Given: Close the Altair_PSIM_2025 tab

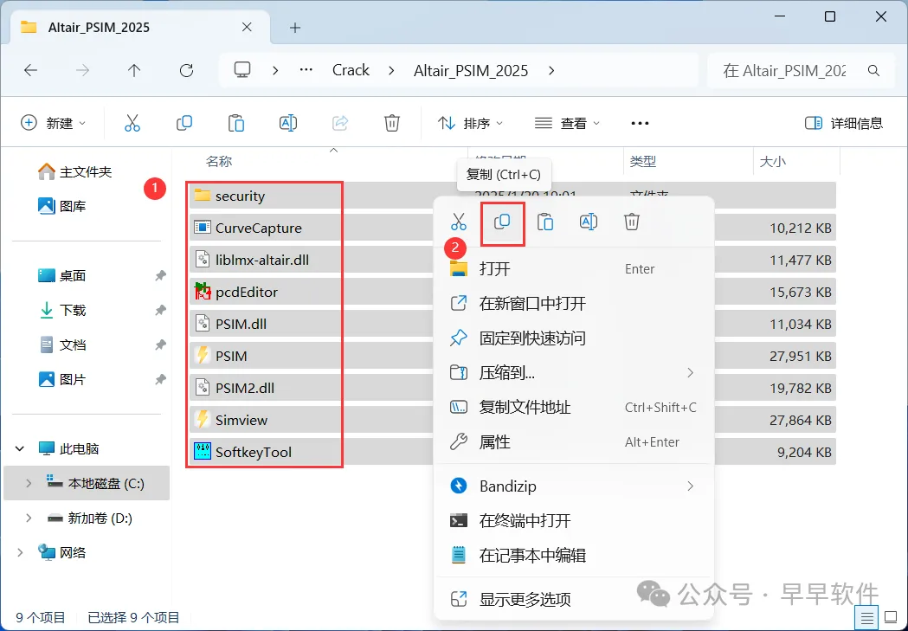Looking at the screenshot, I should (247, 27).
